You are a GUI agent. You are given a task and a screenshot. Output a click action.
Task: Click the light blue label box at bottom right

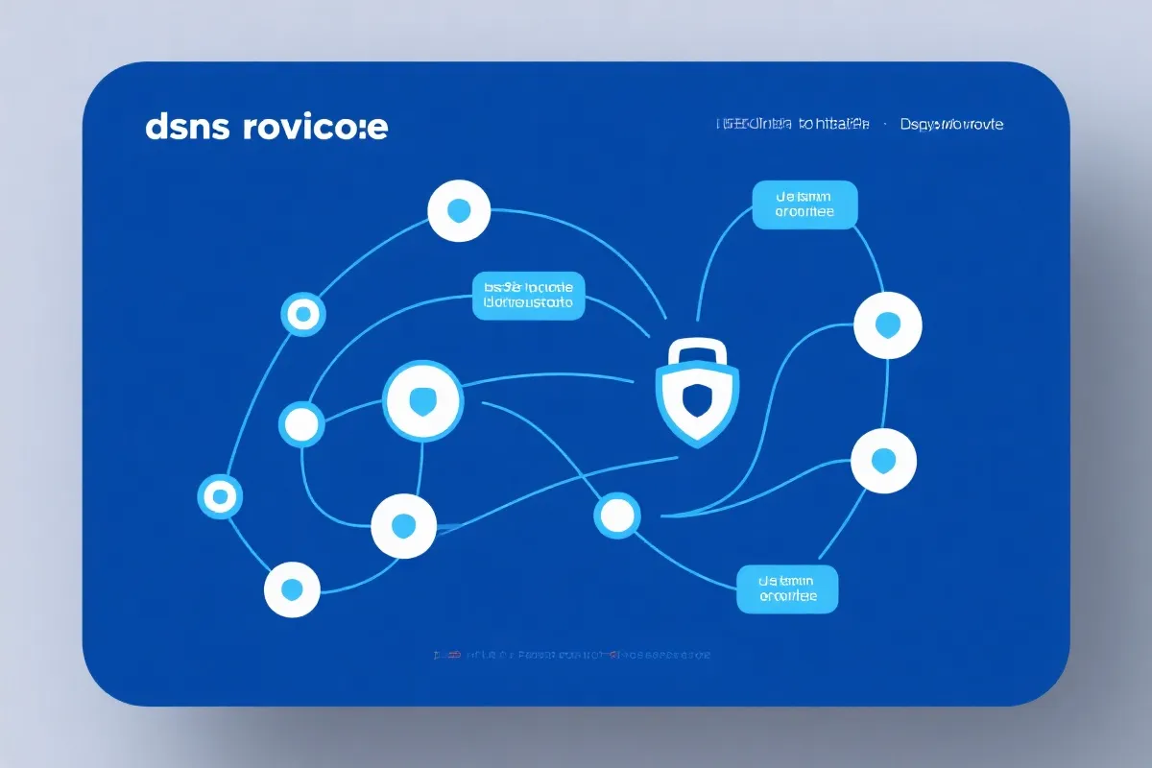pos(787,588)
